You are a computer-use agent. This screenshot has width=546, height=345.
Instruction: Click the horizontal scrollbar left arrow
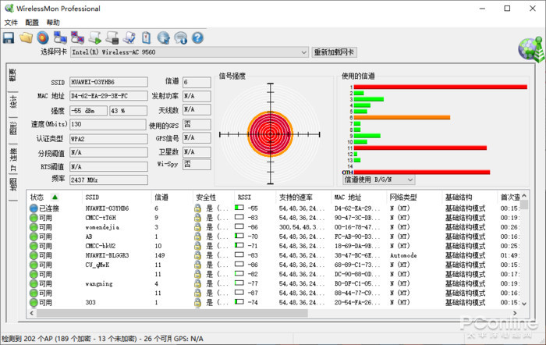[32, 313]
